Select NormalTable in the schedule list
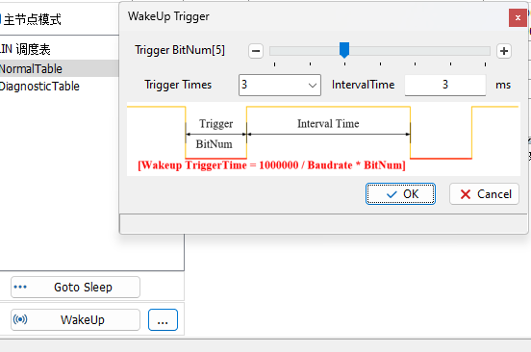The width and height of the screenshot is (531, 352). pyautogui.click(x=60, y=68)
